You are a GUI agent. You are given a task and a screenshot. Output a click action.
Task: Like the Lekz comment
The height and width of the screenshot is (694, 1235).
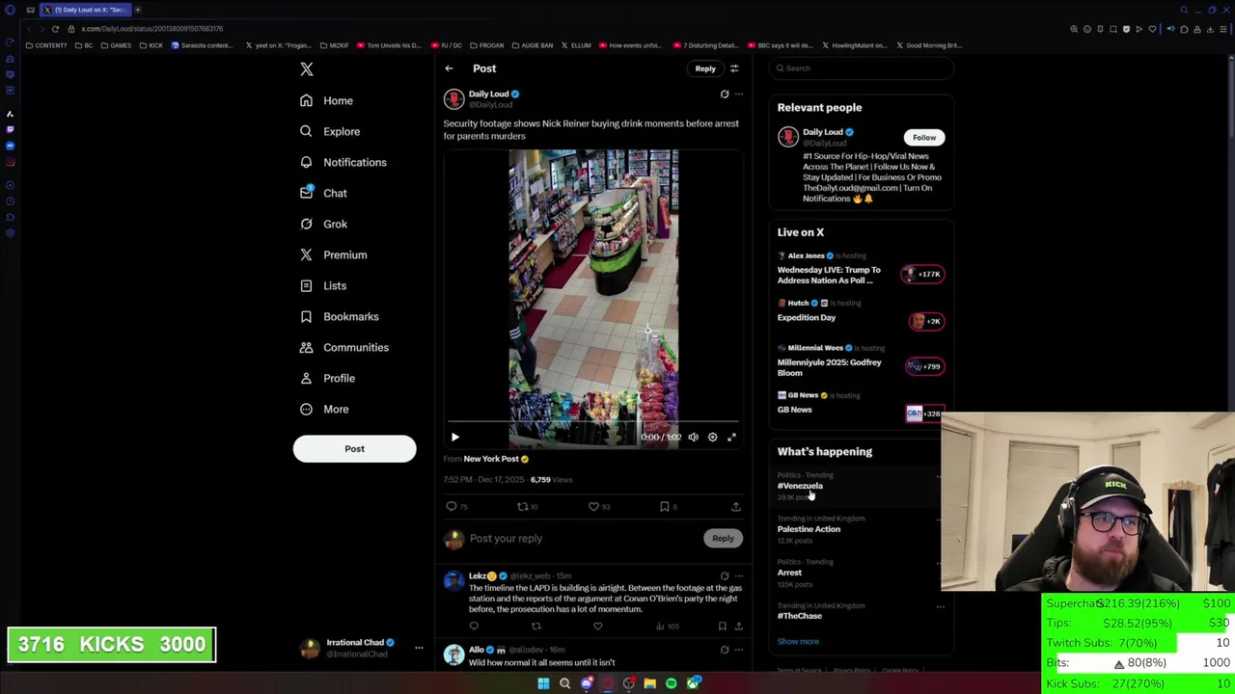(x=598, y=627)
